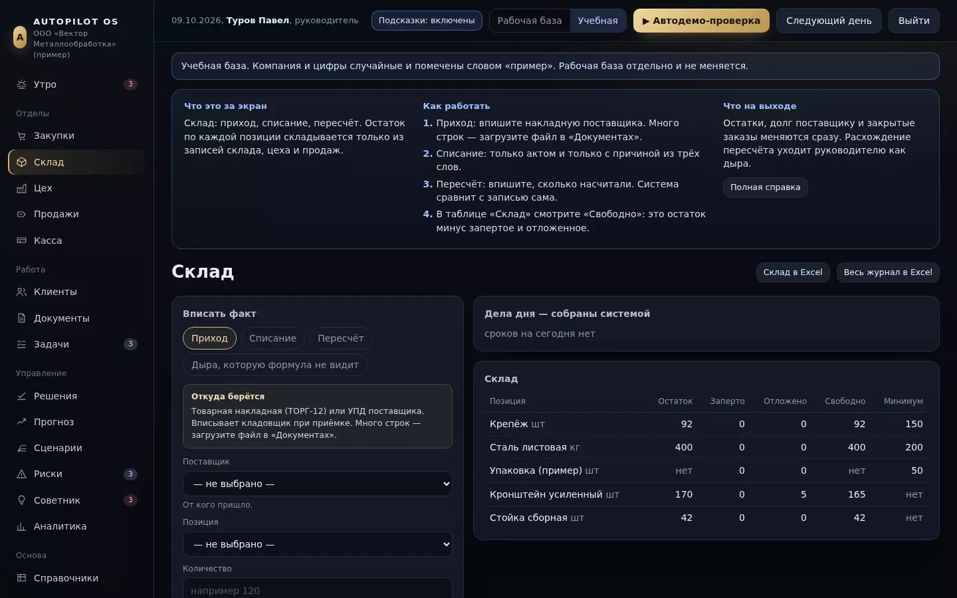Switch to the Списание tab
This screenshot has height=598, width=957.
pyautogui.click(x=272, y=338)
